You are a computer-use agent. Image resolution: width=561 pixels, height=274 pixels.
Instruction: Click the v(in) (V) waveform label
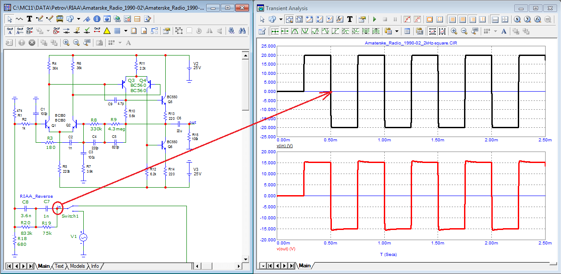pos(285,145)
